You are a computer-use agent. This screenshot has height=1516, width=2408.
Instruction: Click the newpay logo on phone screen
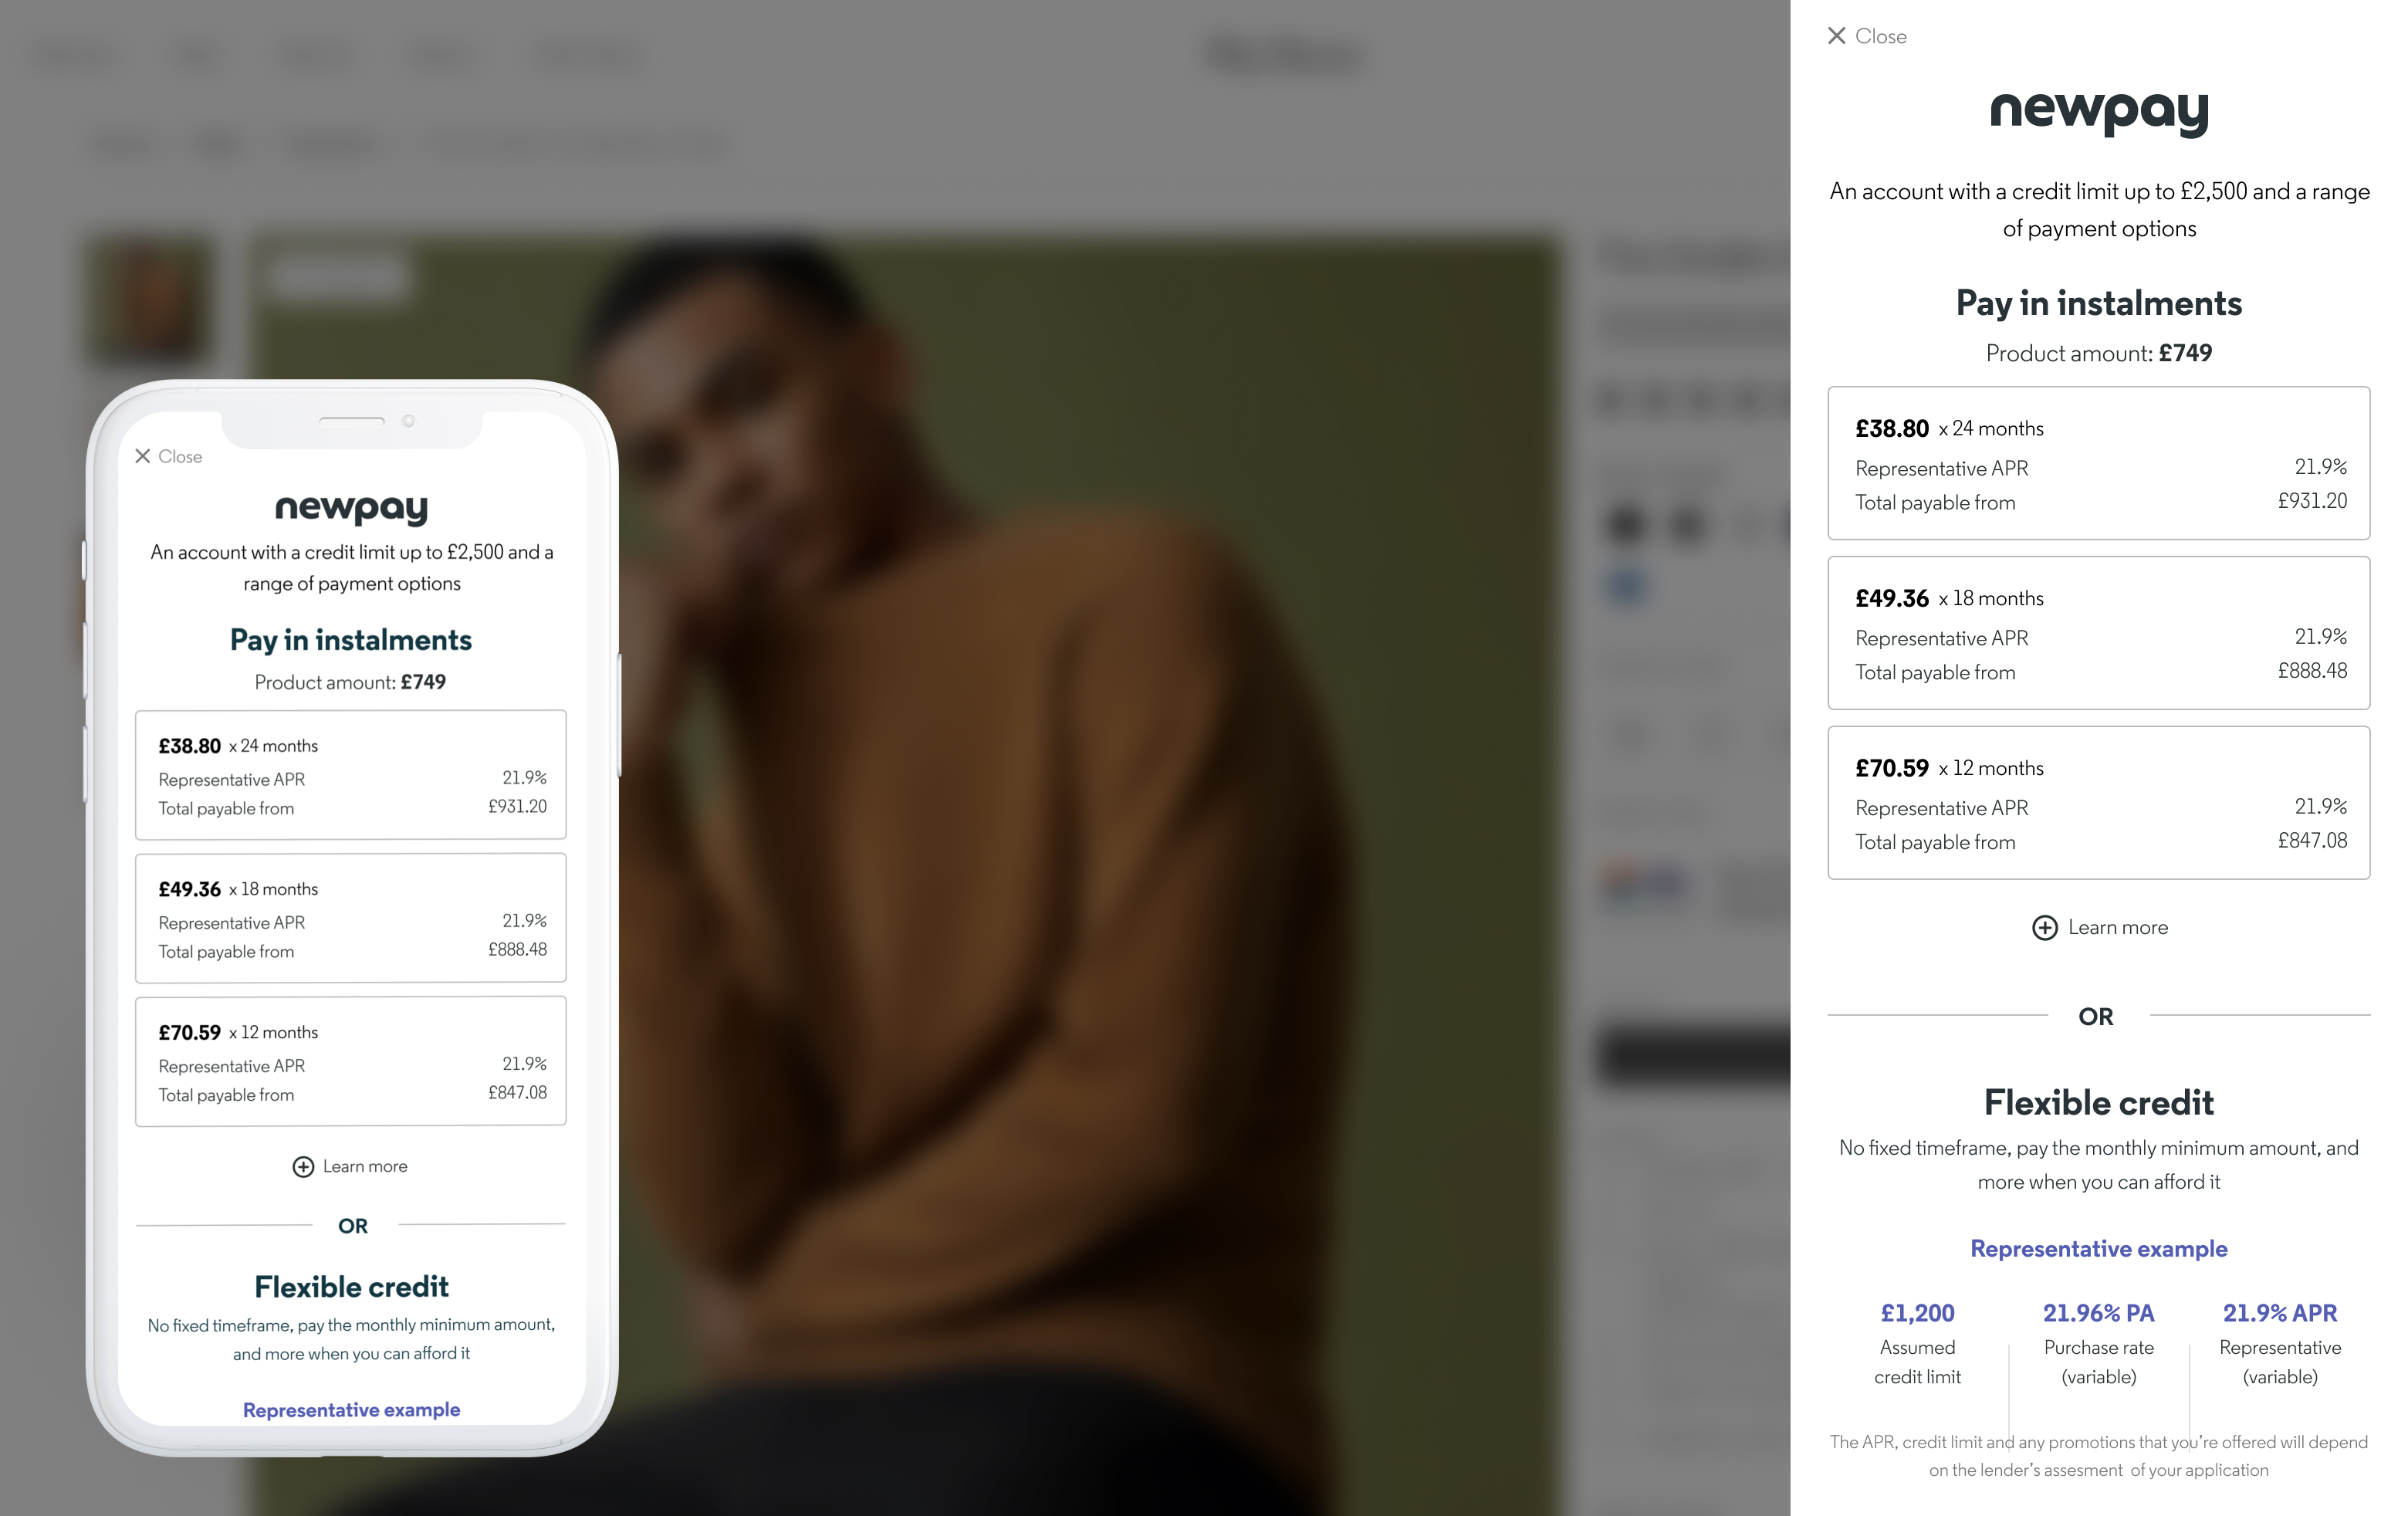click(351, 509)
